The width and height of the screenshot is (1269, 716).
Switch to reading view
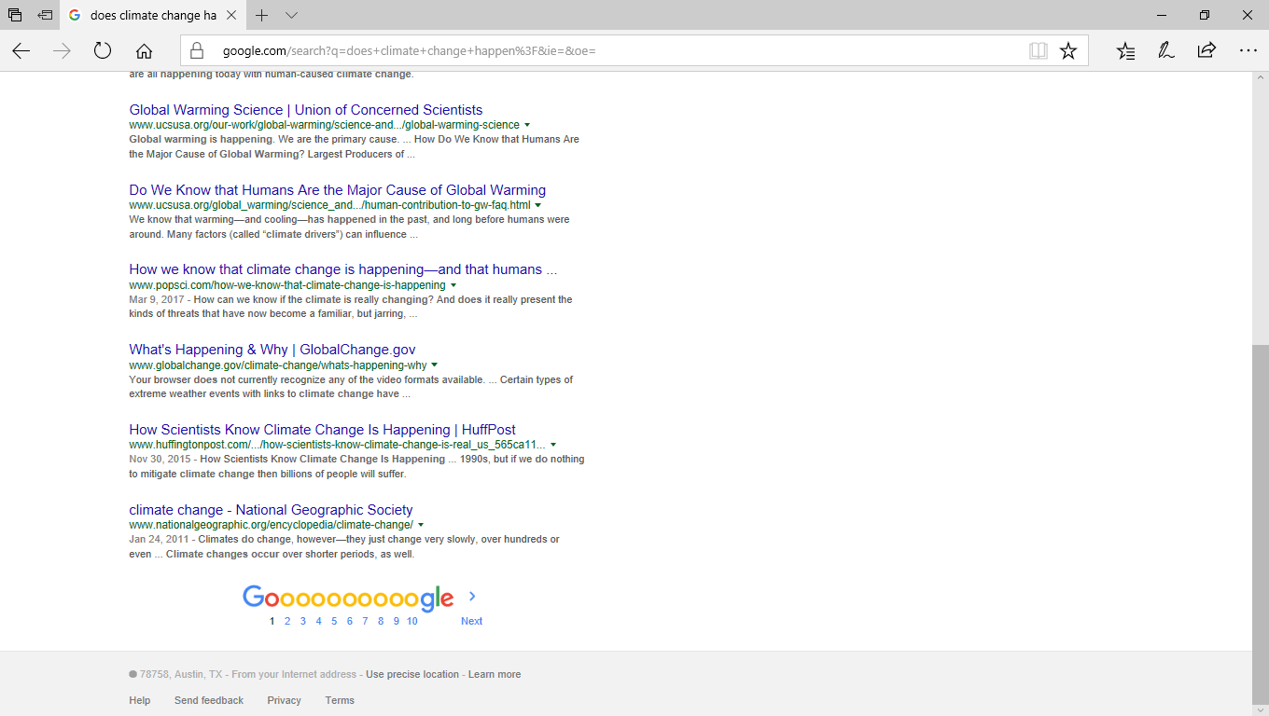[1039, 50]
